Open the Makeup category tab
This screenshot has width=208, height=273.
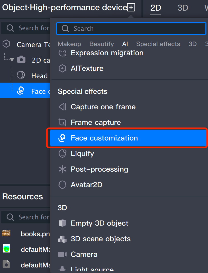pyautogui.click(x=69, y=44)
